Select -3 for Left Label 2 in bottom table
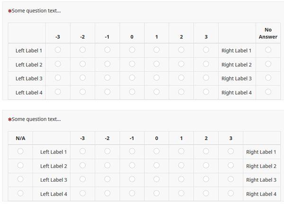The image size is (284, 204). (82, 166)
